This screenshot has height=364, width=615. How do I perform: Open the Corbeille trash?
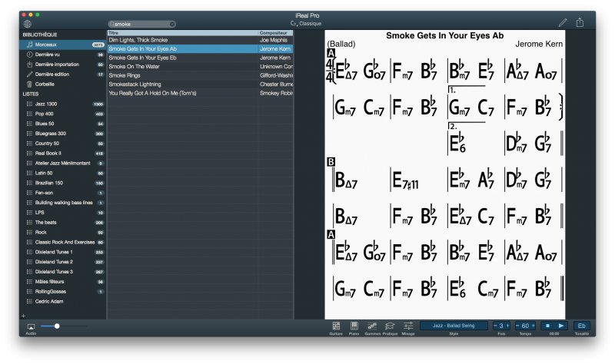click(63, 84)
